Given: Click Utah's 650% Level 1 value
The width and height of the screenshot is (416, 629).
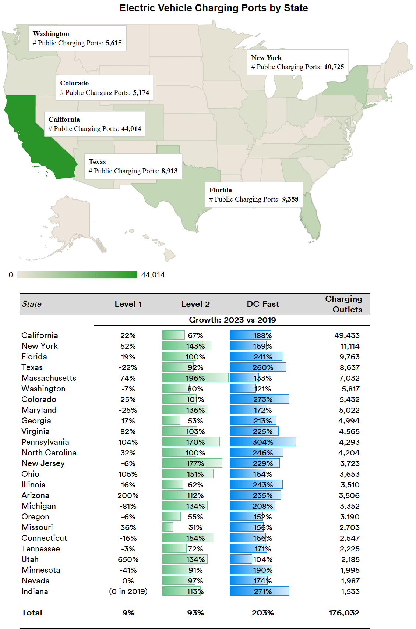Looking at the screenshot, I should (128, 559).
